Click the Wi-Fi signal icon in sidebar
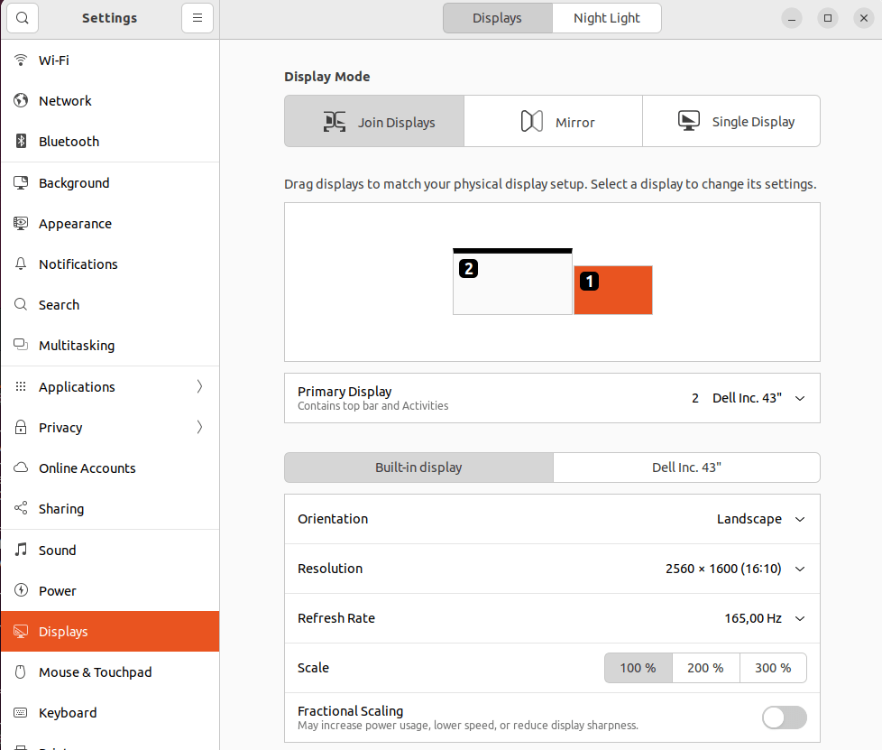The image size is (882, 750). click(x=21, y=60)
